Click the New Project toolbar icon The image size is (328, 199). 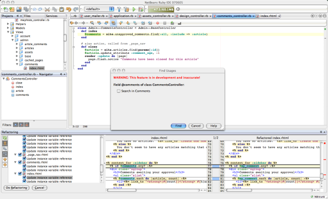(12, 9)
